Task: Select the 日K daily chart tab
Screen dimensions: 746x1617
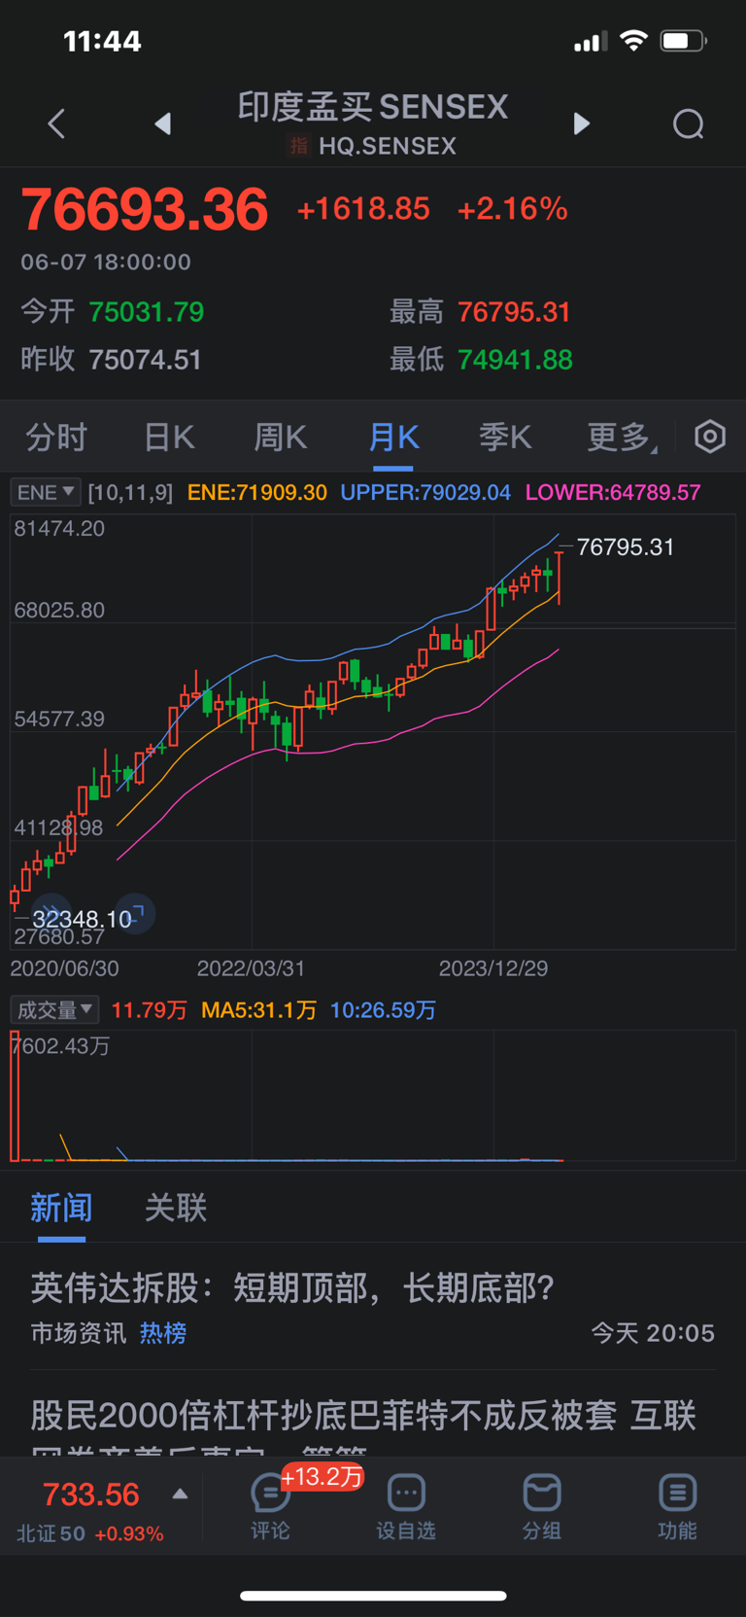Action: tap(169, 437)
